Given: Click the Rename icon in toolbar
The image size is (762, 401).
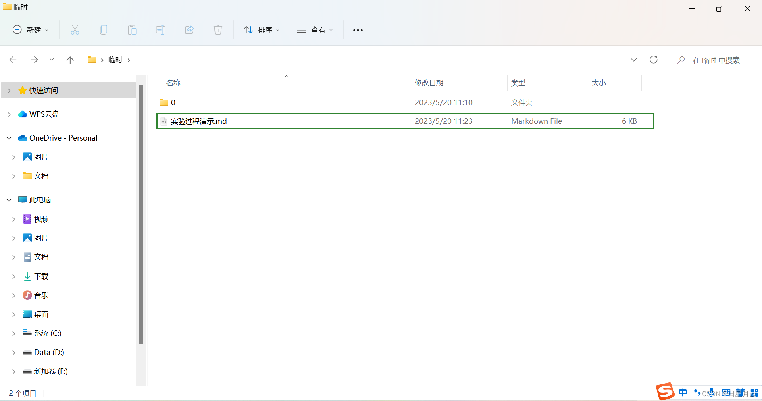Looking at the screenshot, I should (161, 30).
